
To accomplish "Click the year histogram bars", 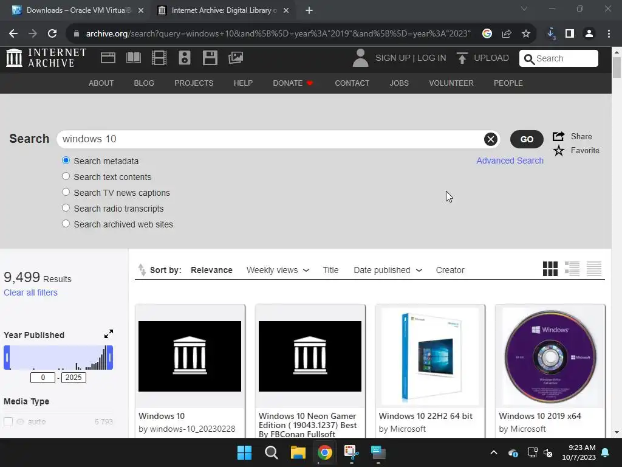I will 58,358.
